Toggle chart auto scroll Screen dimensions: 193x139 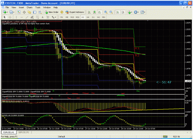click(x=118, y=12)
